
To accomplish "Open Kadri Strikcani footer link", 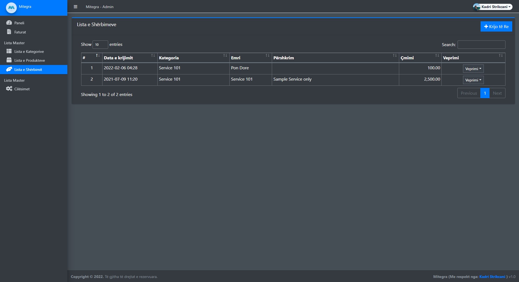I will pyautogui.click(x=492, y=277).
